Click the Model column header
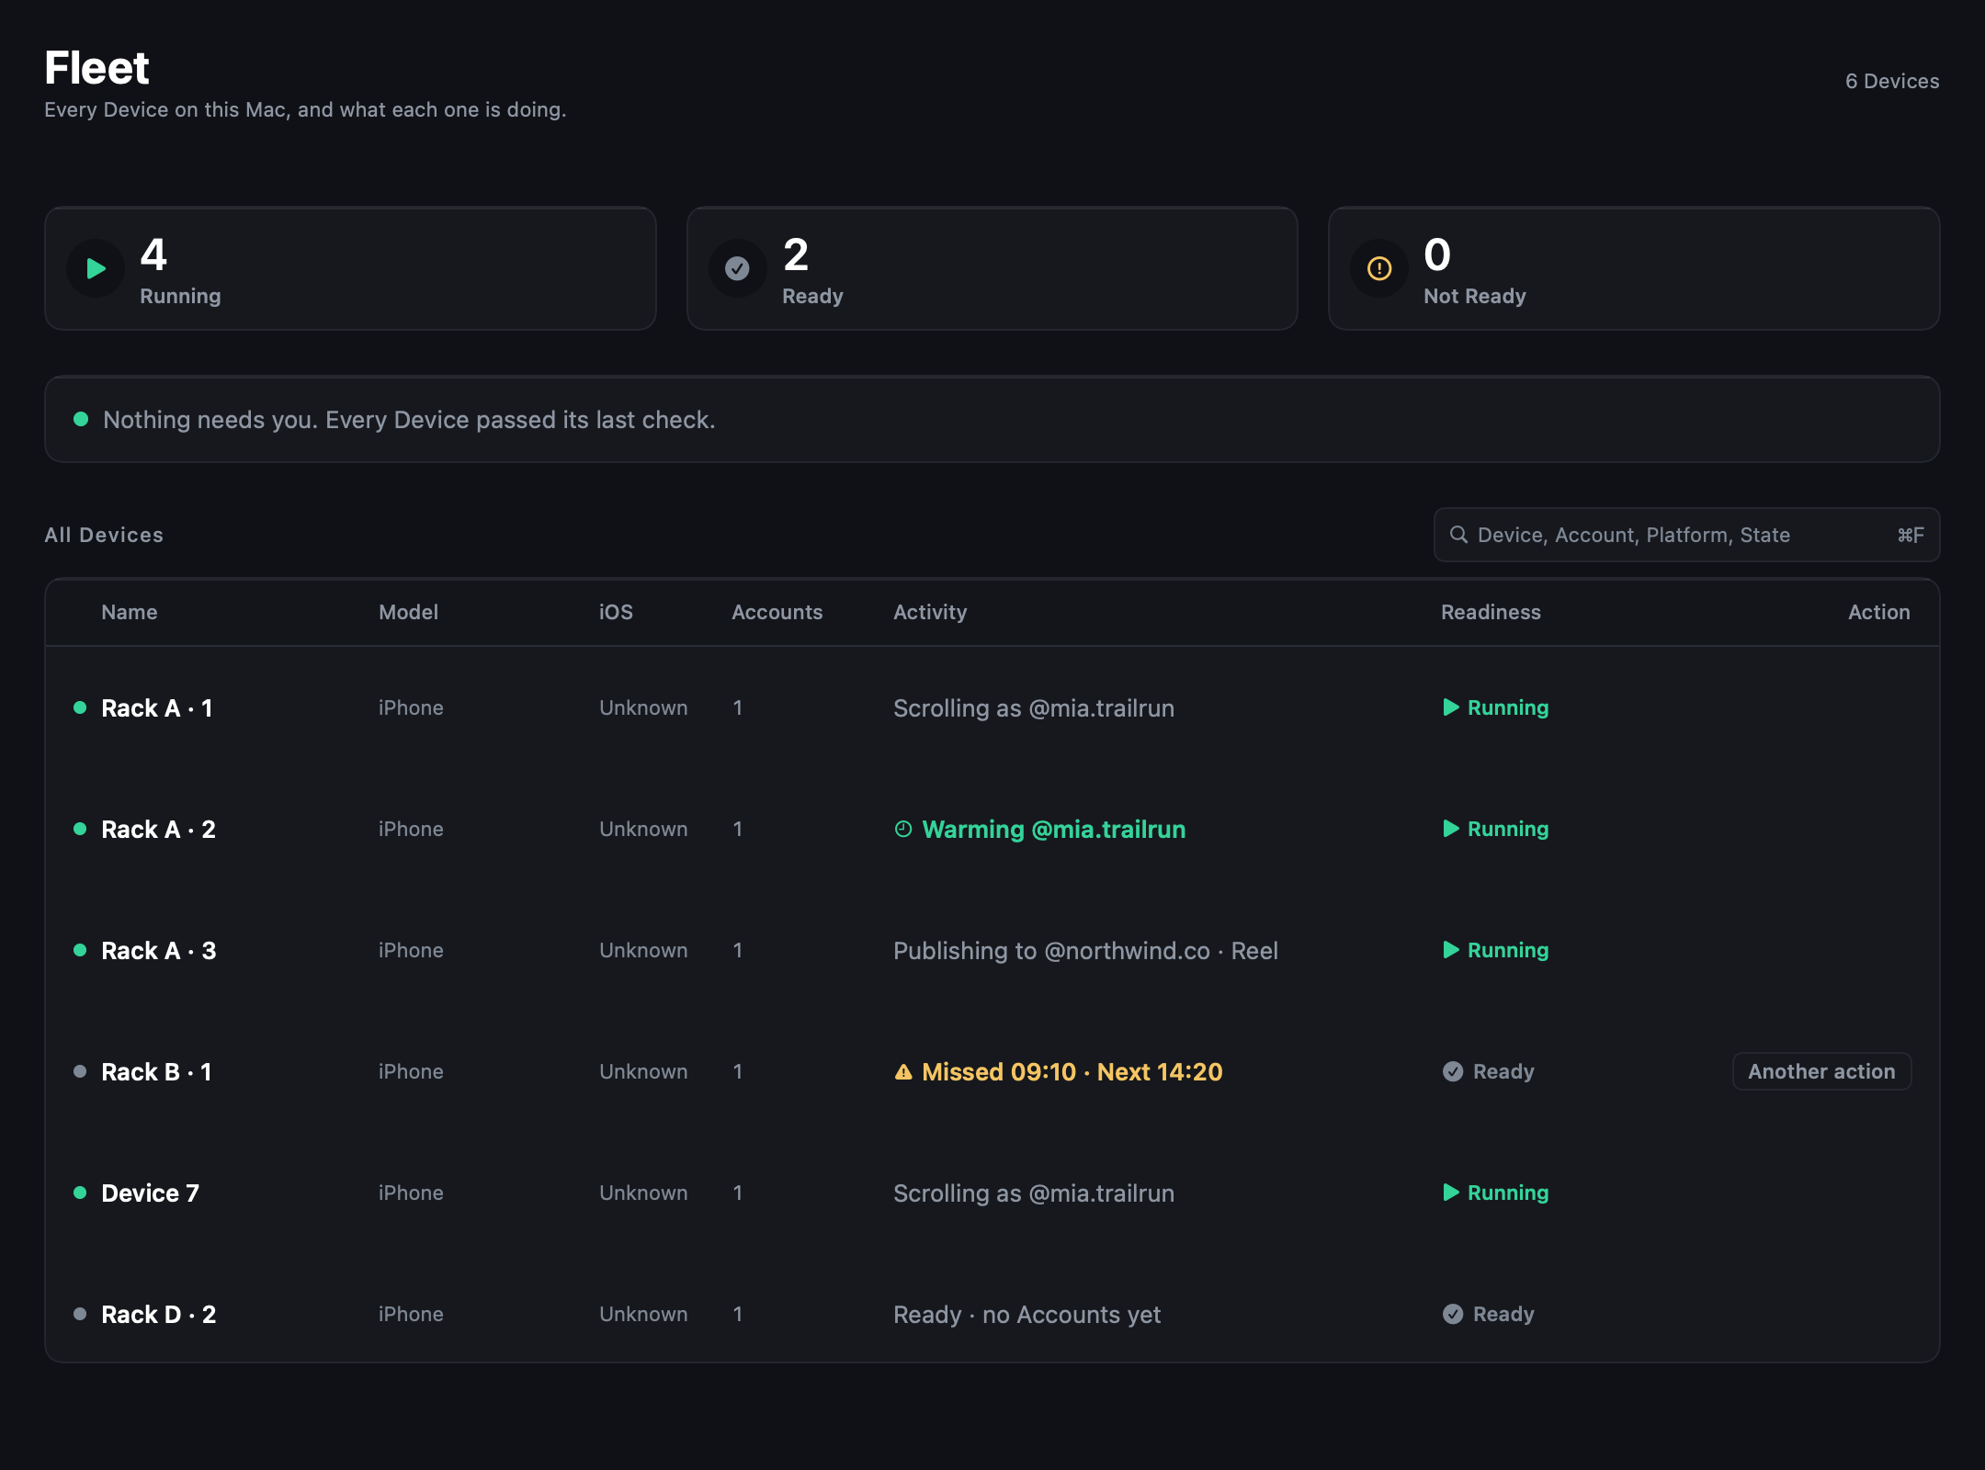 [408, 612]
